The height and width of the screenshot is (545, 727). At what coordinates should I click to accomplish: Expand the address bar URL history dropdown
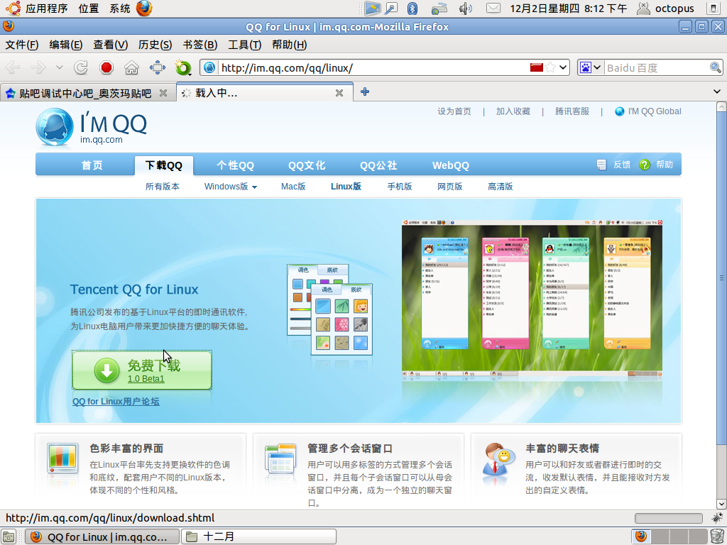pyautogui.click(x=563, y=67)
